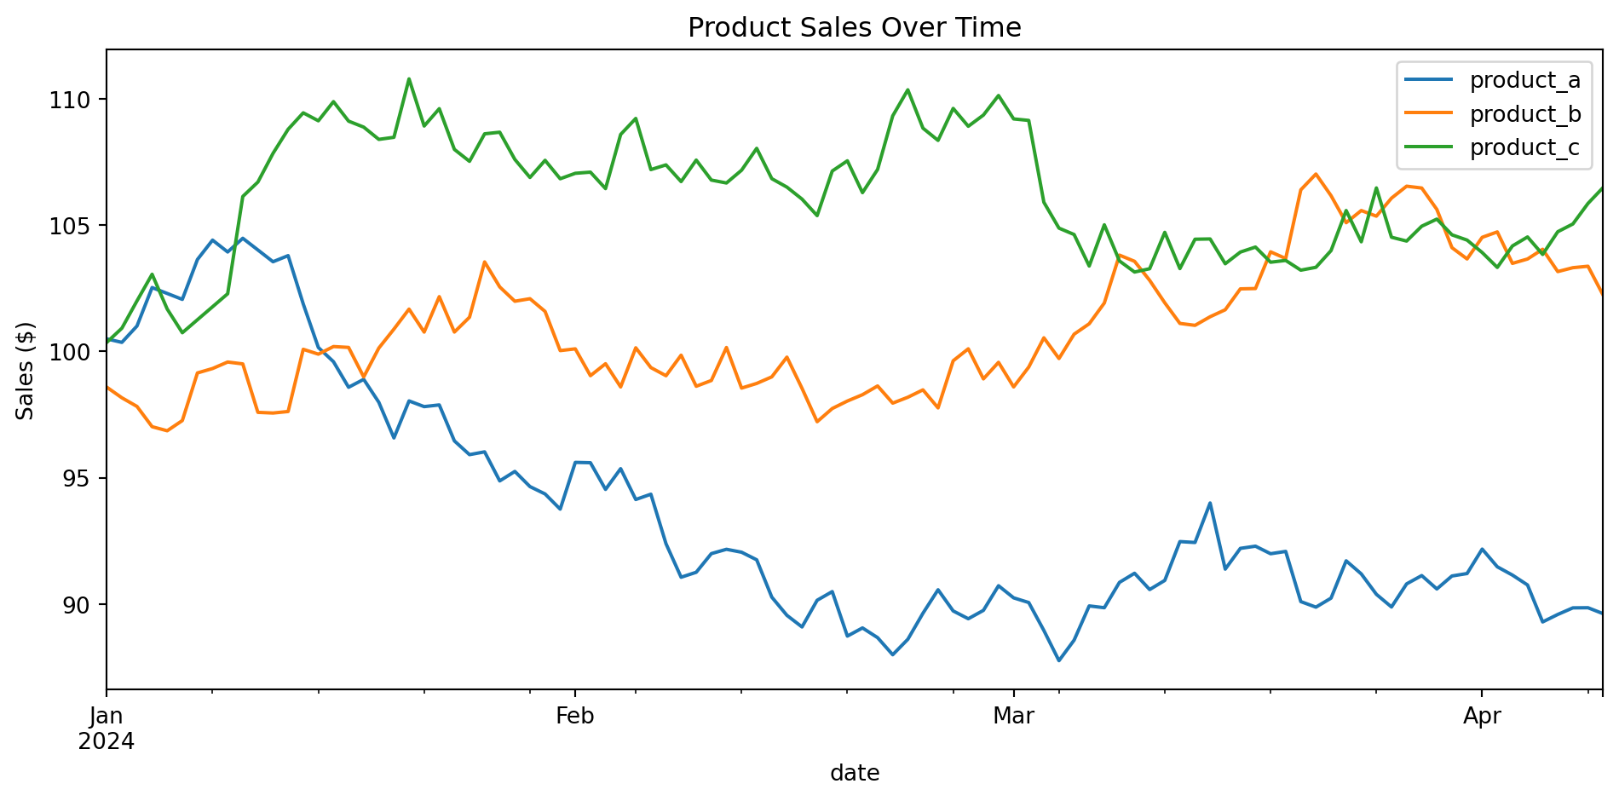Click the Apr tick label on x-axis
This screenshot has width=1619, height=801.
1481,716
